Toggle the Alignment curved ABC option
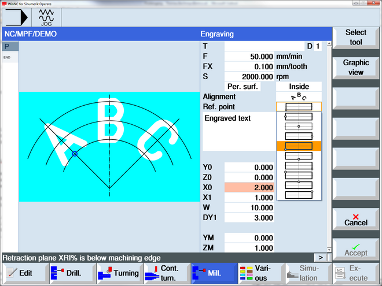This screenshot has width=382, height=286. [x=298, y=96]
